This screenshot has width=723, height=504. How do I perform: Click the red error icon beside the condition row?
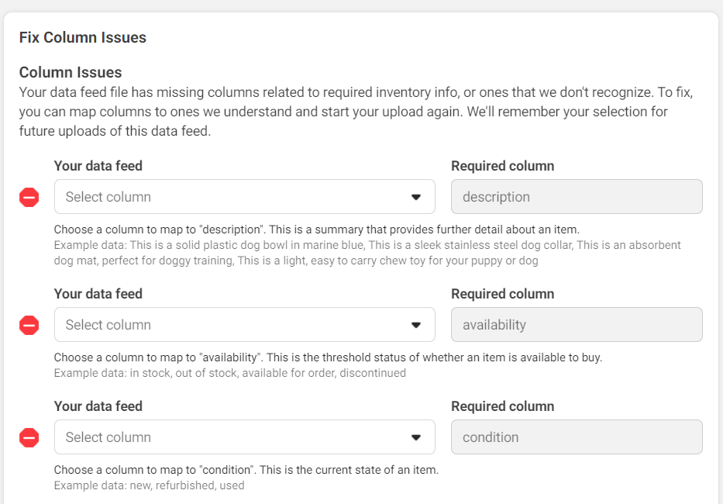29,437
